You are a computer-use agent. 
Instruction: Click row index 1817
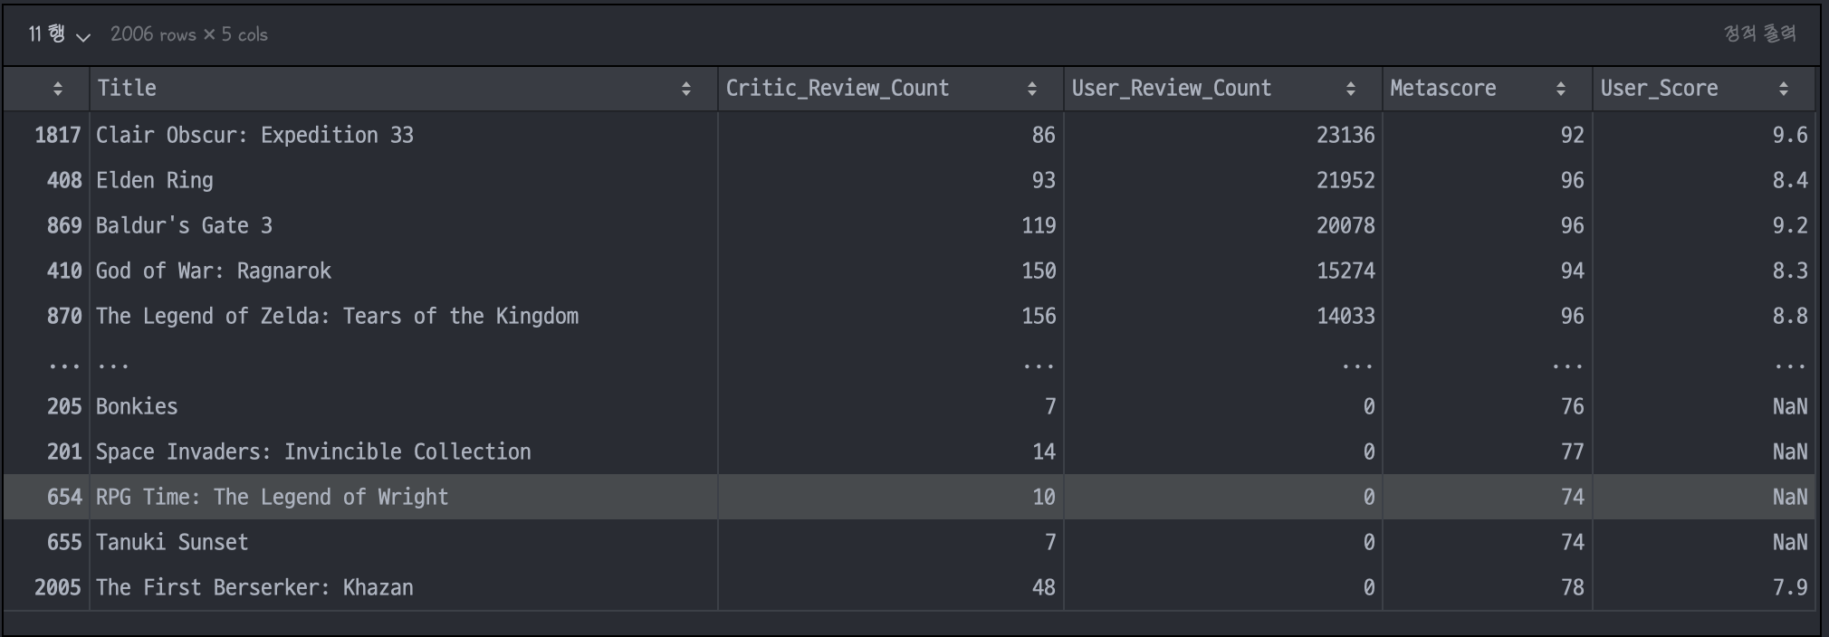point(58,135)
